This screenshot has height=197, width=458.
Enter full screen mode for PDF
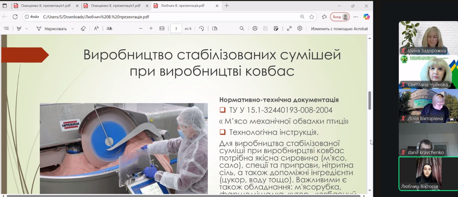(x=289, y=28)
